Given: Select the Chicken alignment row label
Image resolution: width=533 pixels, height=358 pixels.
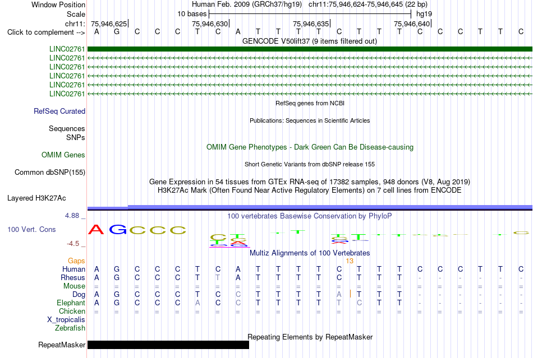Looking at the screenshot, I should coord(72,311).
